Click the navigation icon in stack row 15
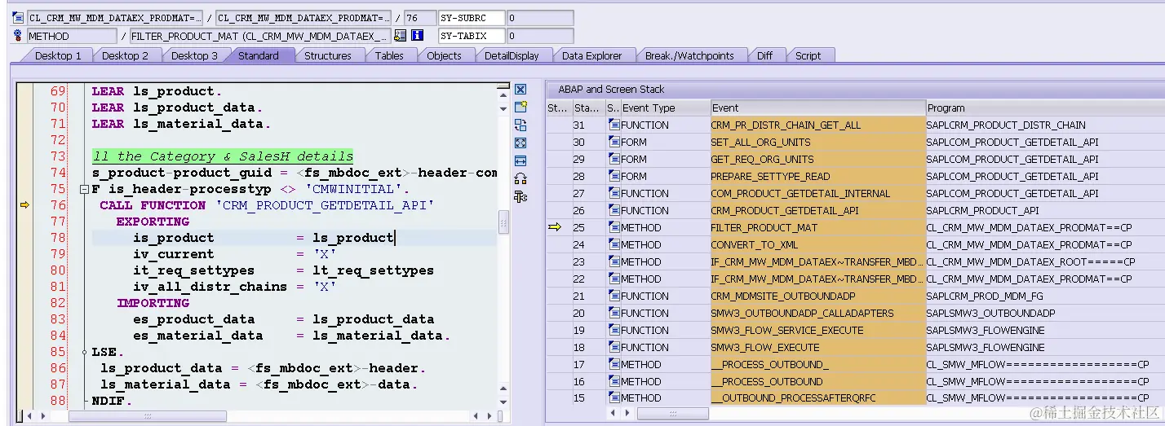This screenshot has height=426, width=1165. coord(614,397)
